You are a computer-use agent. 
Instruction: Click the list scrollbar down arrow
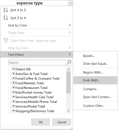tap(68, 111)
